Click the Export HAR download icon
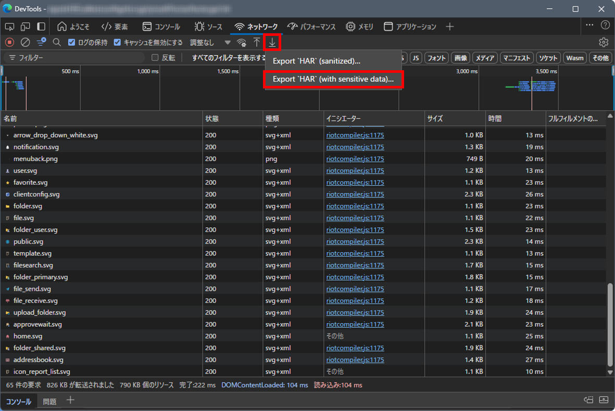 272,42
